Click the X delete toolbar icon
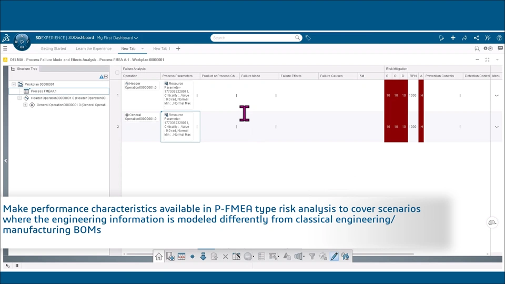505x284 pixels. [226, 257]
